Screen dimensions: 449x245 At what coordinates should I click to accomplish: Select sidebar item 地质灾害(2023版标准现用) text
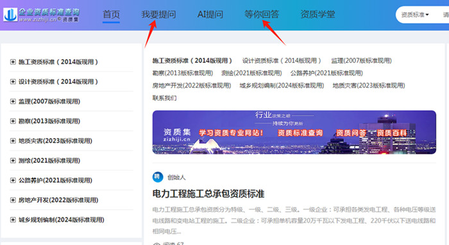(55, 141)
